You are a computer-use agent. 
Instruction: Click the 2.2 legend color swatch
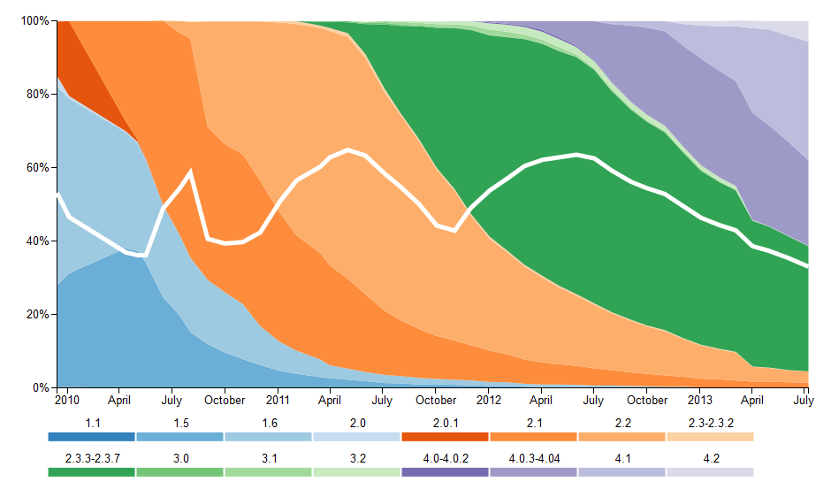(622, 437)
